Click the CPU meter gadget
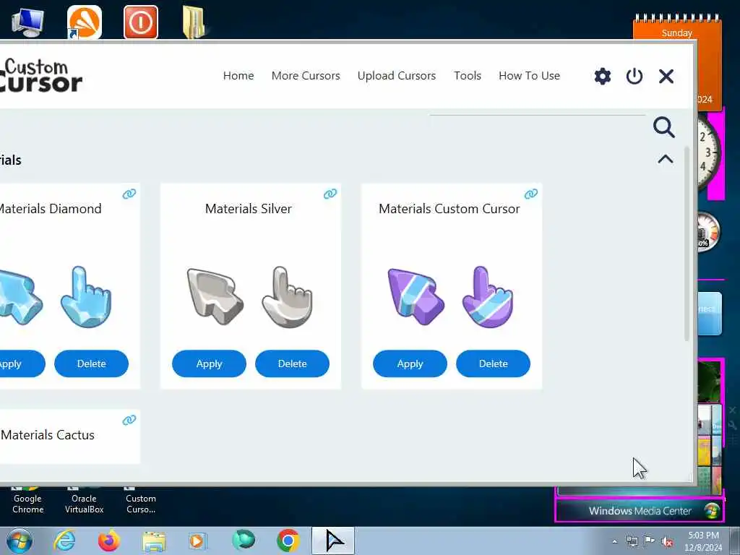Image resolution: width=740 pixels, height=555 pixels. 709,231
